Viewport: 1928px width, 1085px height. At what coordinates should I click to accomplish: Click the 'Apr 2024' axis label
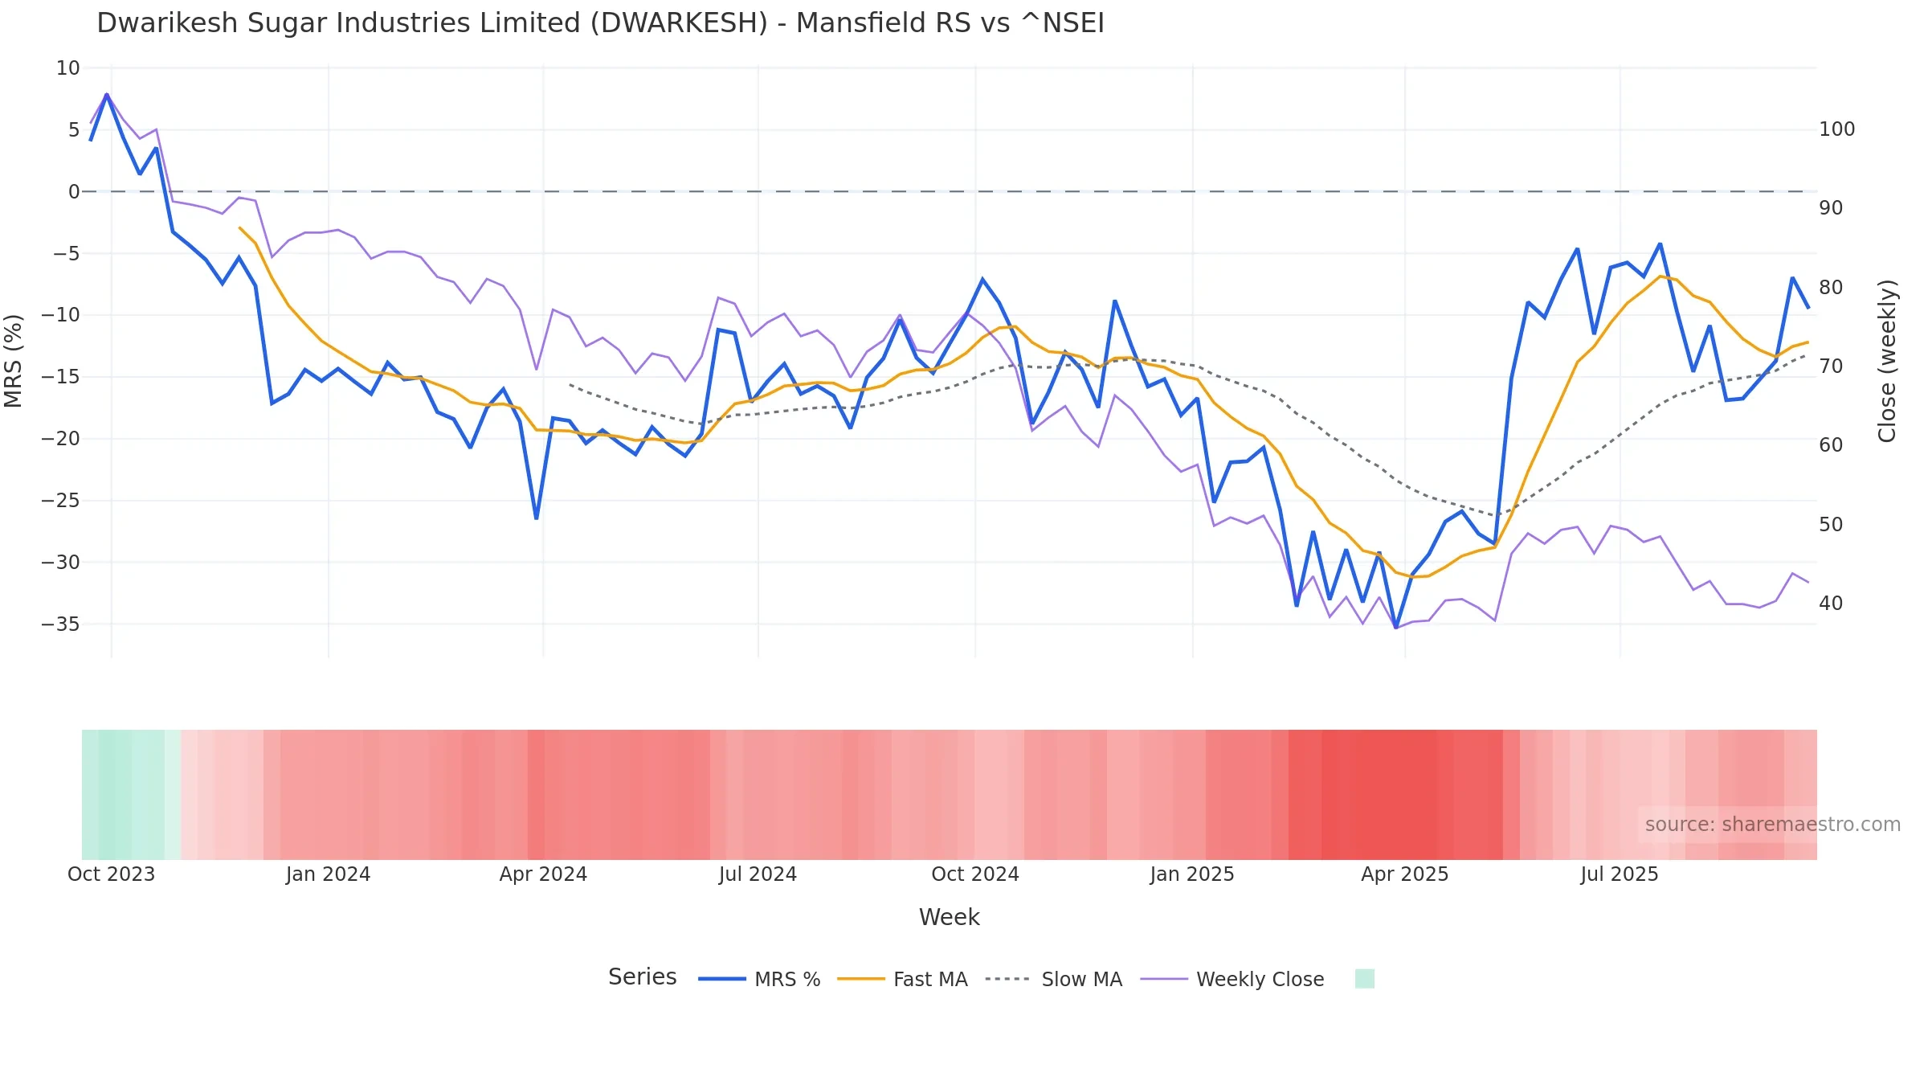(543, 874)
